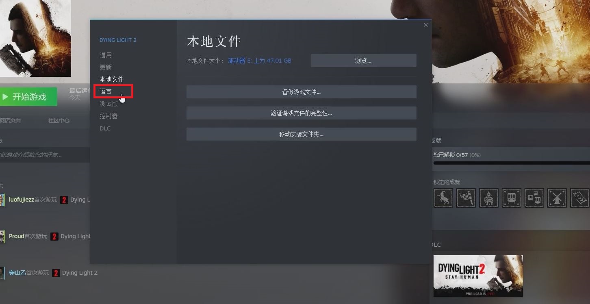Switch to the 语言 section
Image resolution: width=590 pixels, height=304 pixels.
[x=106, y=91]
